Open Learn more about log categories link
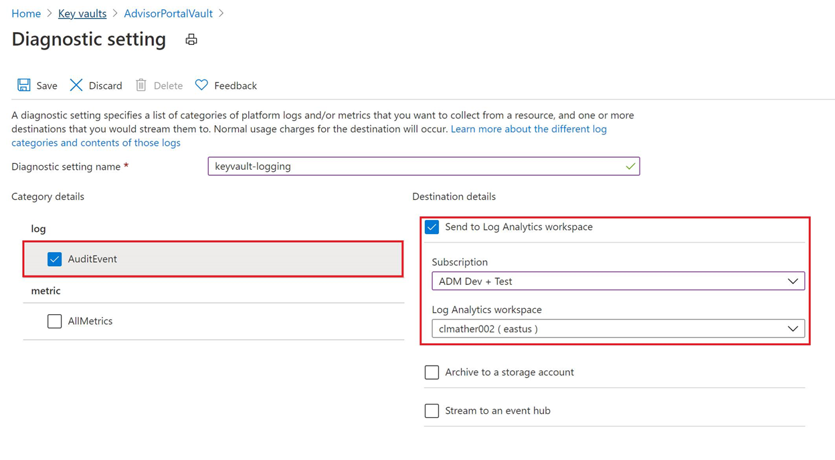Screen dimensions: 835x460 pyautogui.click(x=529, y=129)
